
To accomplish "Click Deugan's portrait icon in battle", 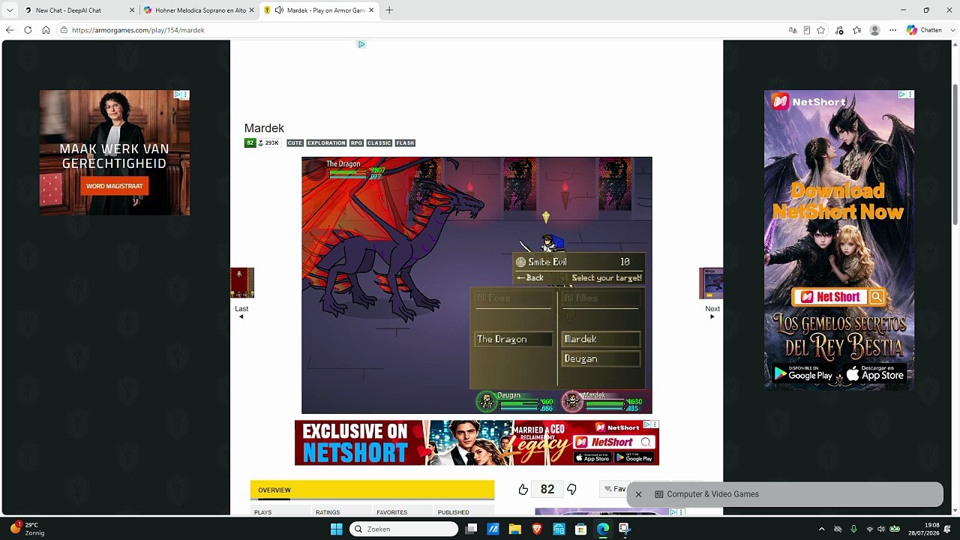I will (487, 402).
